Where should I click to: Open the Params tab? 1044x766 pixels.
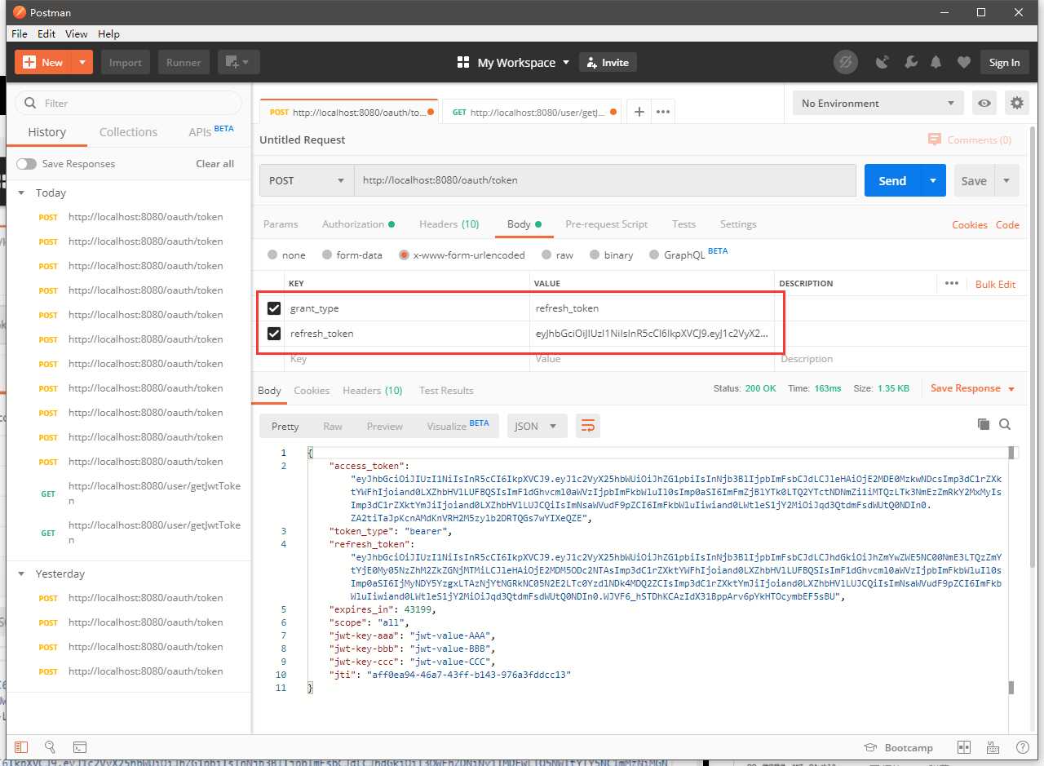(x=281, y=224)
